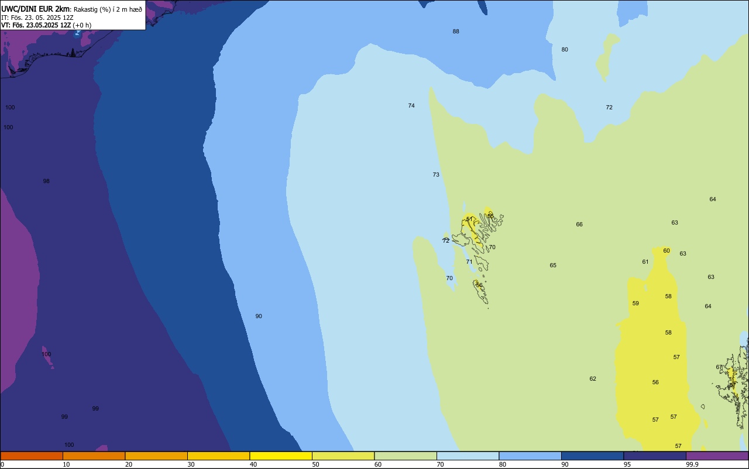Click the humidity value '80' on the map
Image resolution: width=749 pixels, height=469 pixels.
pos(565,50)
